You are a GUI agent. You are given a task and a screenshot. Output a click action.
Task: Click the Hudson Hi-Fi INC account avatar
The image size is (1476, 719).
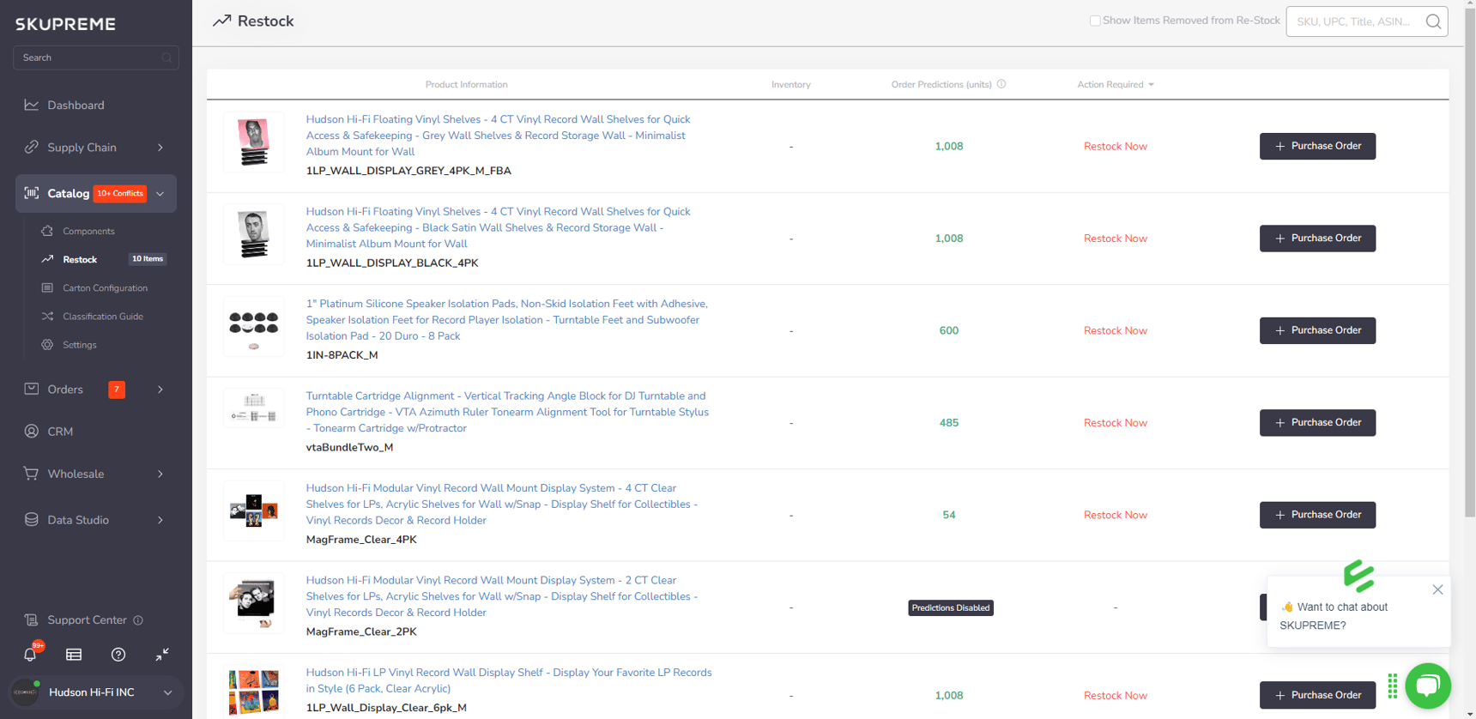[25, 692]
